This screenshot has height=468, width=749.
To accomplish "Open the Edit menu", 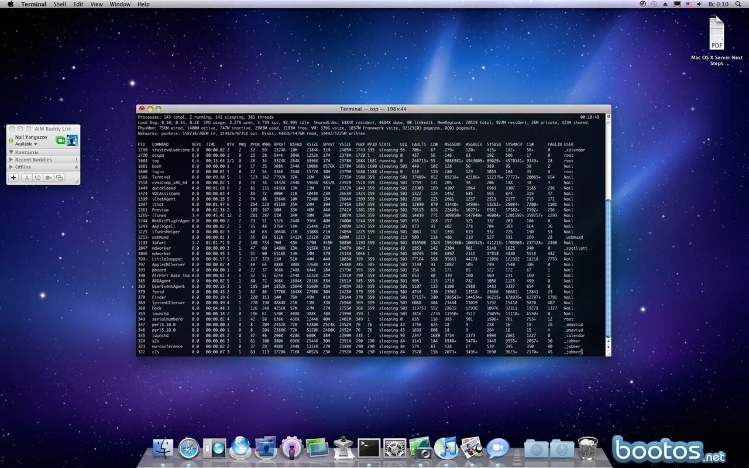I will pos(78,4).
